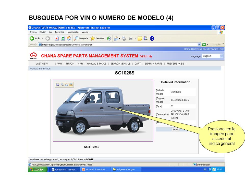
Task: Click the Refresh link in top bar
Action: coord(197,49)
